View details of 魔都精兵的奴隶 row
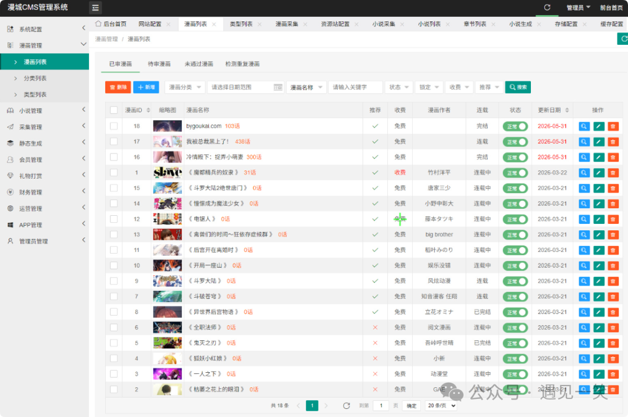This screenshot has height=417, width=628. click(584, 173)
